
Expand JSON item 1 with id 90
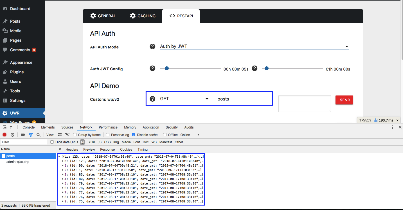tap(63, 165)
